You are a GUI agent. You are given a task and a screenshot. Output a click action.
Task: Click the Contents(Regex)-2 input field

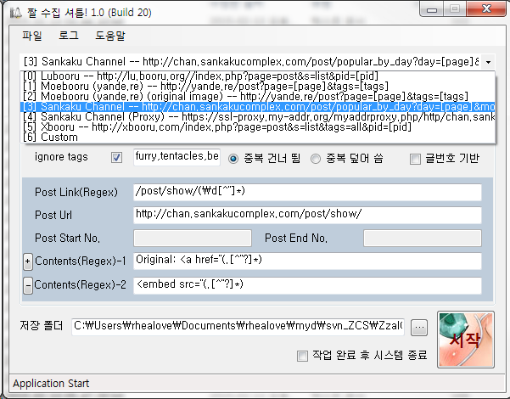[x=307, y=285]
